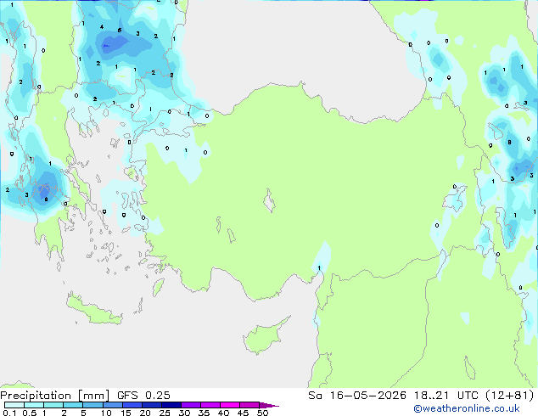
Task: Pick the 20–25 mm legend swatch
Action: (x=152, y=405)
